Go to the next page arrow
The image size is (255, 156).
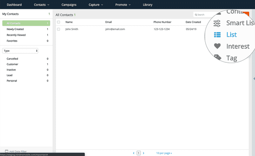pos(144,153)
